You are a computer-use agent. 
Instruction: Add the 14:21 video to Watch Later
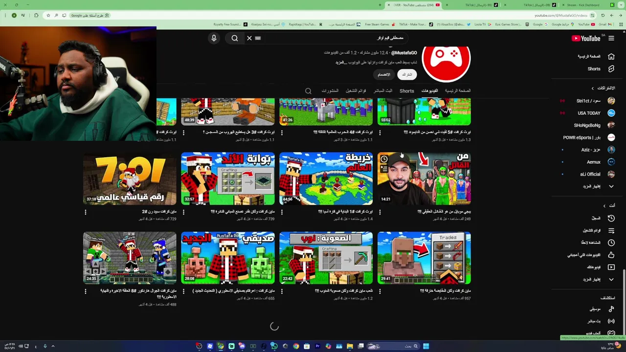[x=384, y=159]
